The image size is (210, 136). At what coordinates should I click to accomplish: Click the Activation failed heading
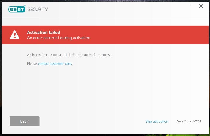pyautogui.click(x=44, y=32)
